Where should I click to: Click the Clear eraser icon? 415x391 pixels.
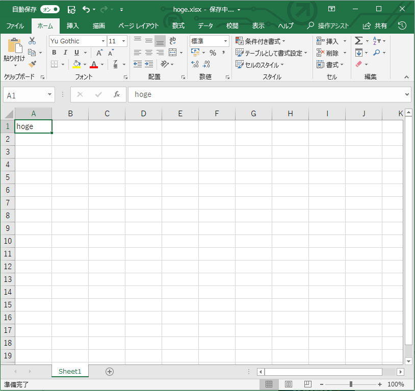coord(358,64)
